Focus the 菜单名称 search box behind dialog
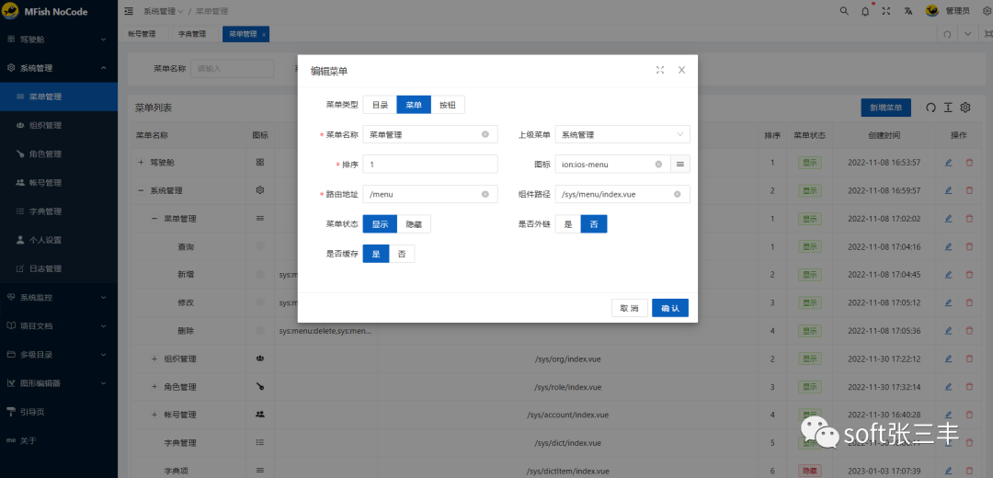The image size is (993, 478). (233, 68)
